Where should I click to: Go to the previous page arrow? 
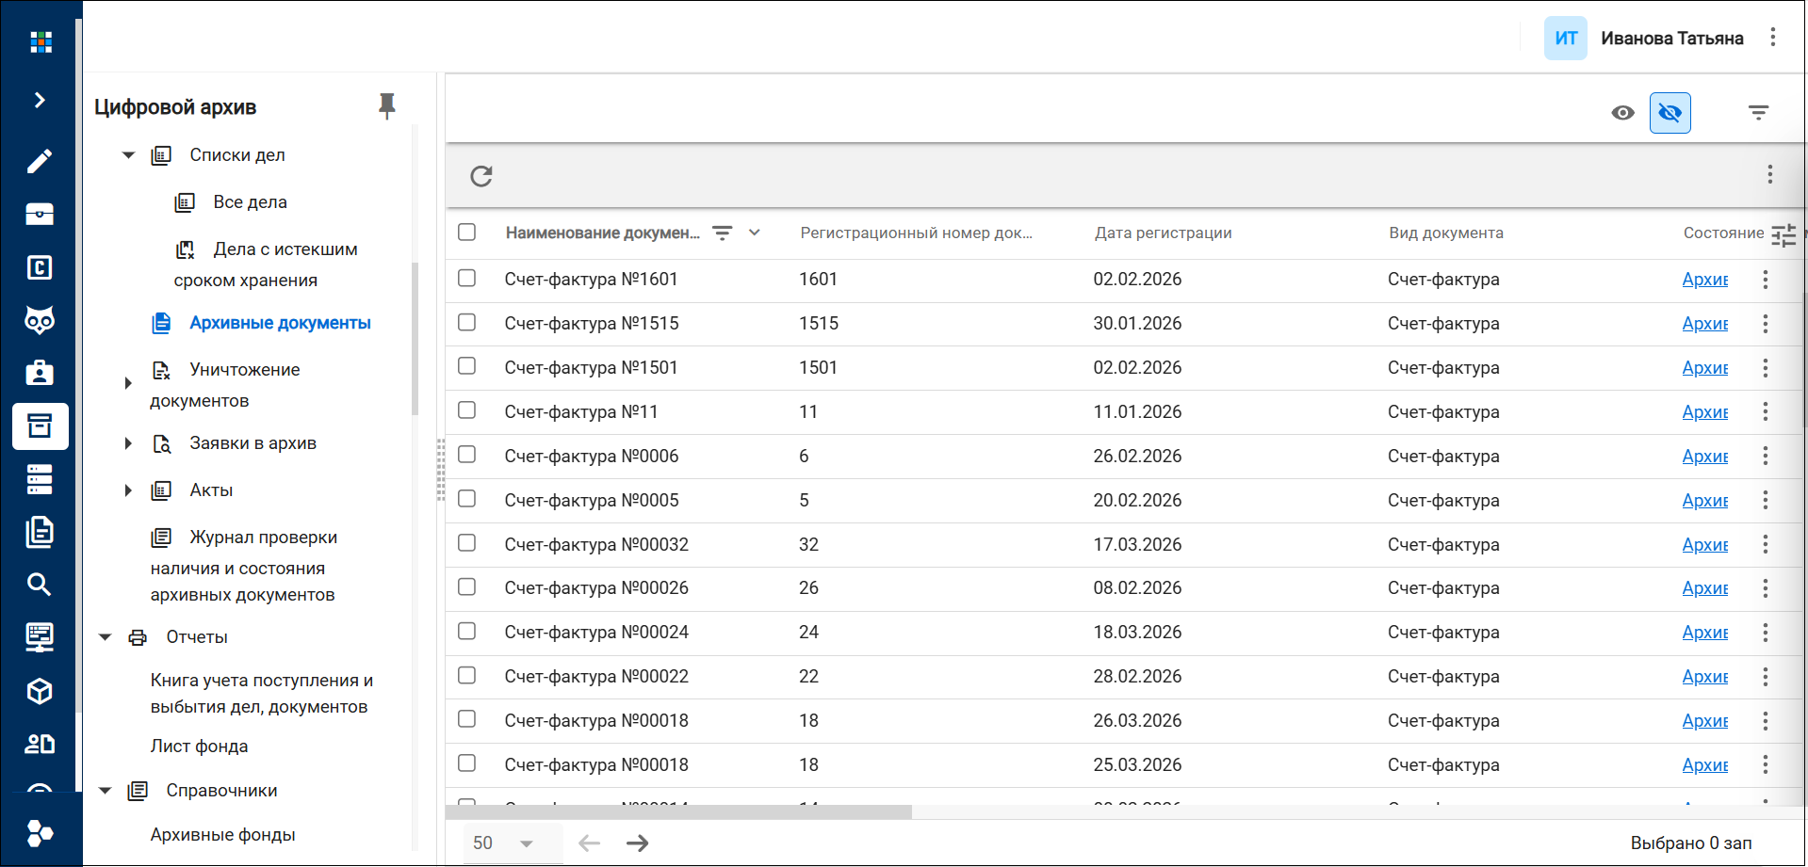pyautogui.click(x=589, y=843)
